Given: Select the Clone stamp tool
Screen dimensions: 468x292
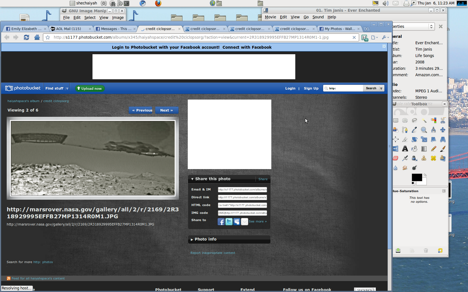Looking at the screenshot, I should (x=424, y=158).
